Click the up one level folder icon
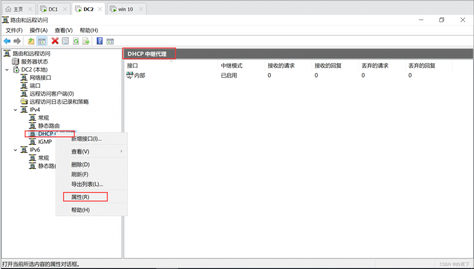Screen dimensions: 474x269 tap(31, 41)
